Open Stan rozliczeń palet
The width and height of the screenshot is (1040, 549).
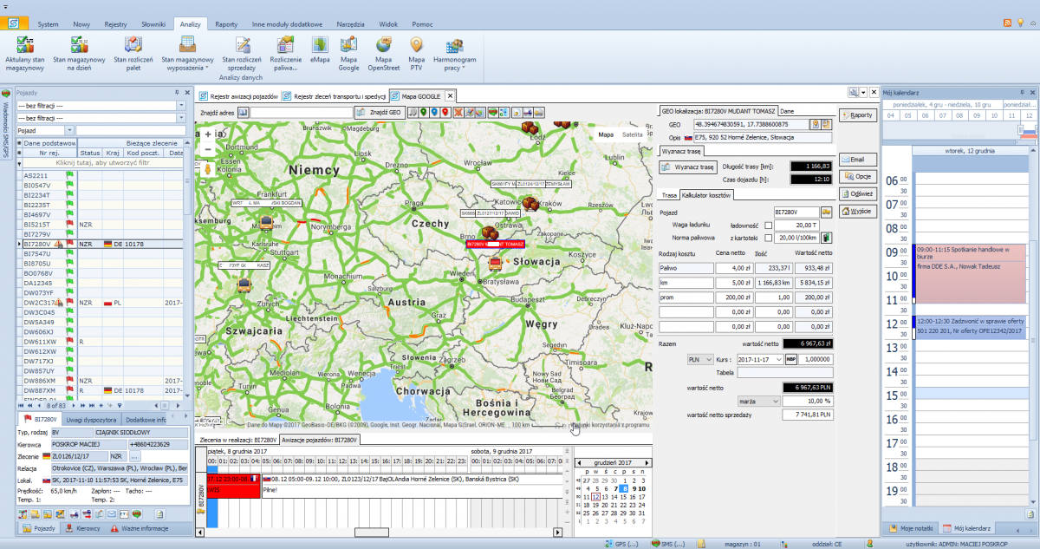tap(133, 54)
